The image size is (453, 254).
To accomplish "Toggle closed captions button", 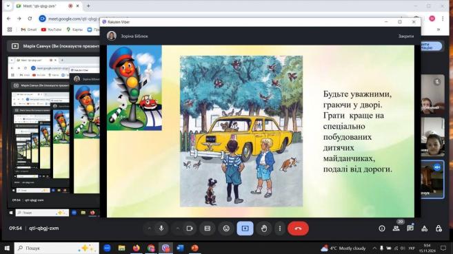I will click(208, 229).
